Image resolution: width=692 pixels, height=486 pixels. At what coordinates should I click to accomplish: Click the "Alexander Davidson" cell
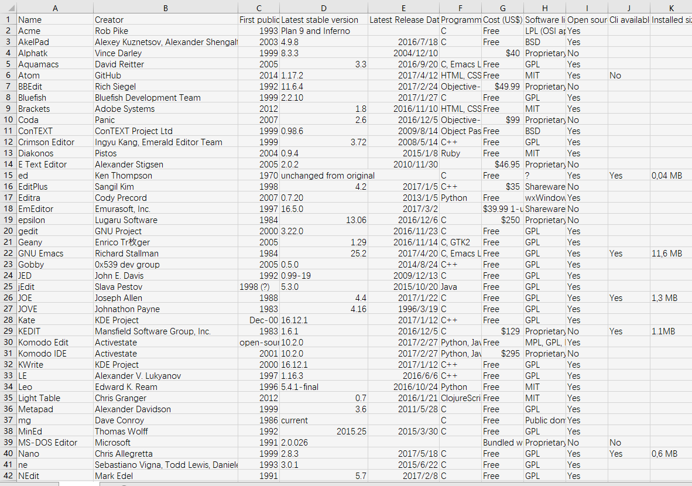pyautogui.click(x=166, y=409)
